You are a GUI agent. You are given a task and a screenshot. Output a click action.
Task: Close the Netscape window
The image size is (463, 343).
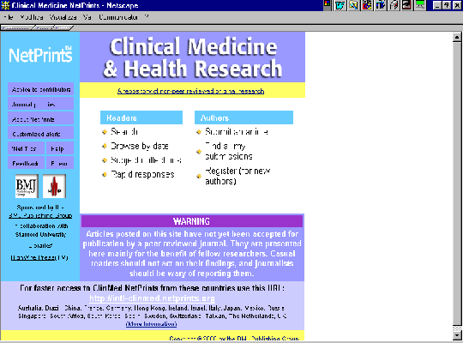point(457,5)
